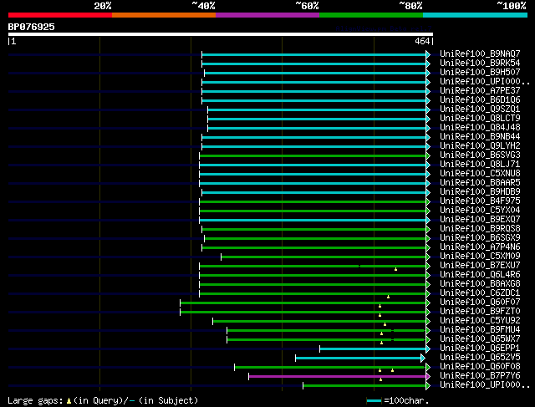Open the UniRef100_Q9LYH2 hit label

point(480,146)
